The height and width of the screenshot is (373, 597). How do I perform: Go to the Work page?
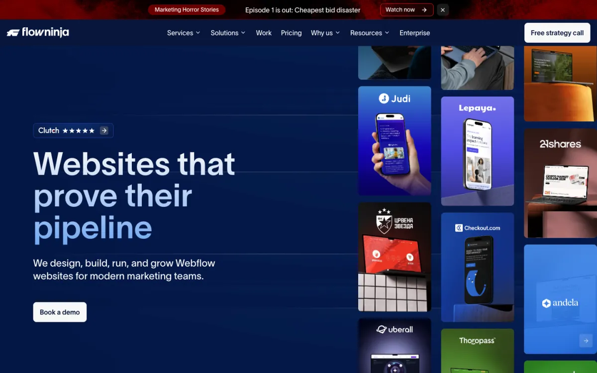(x=264, y=33)
